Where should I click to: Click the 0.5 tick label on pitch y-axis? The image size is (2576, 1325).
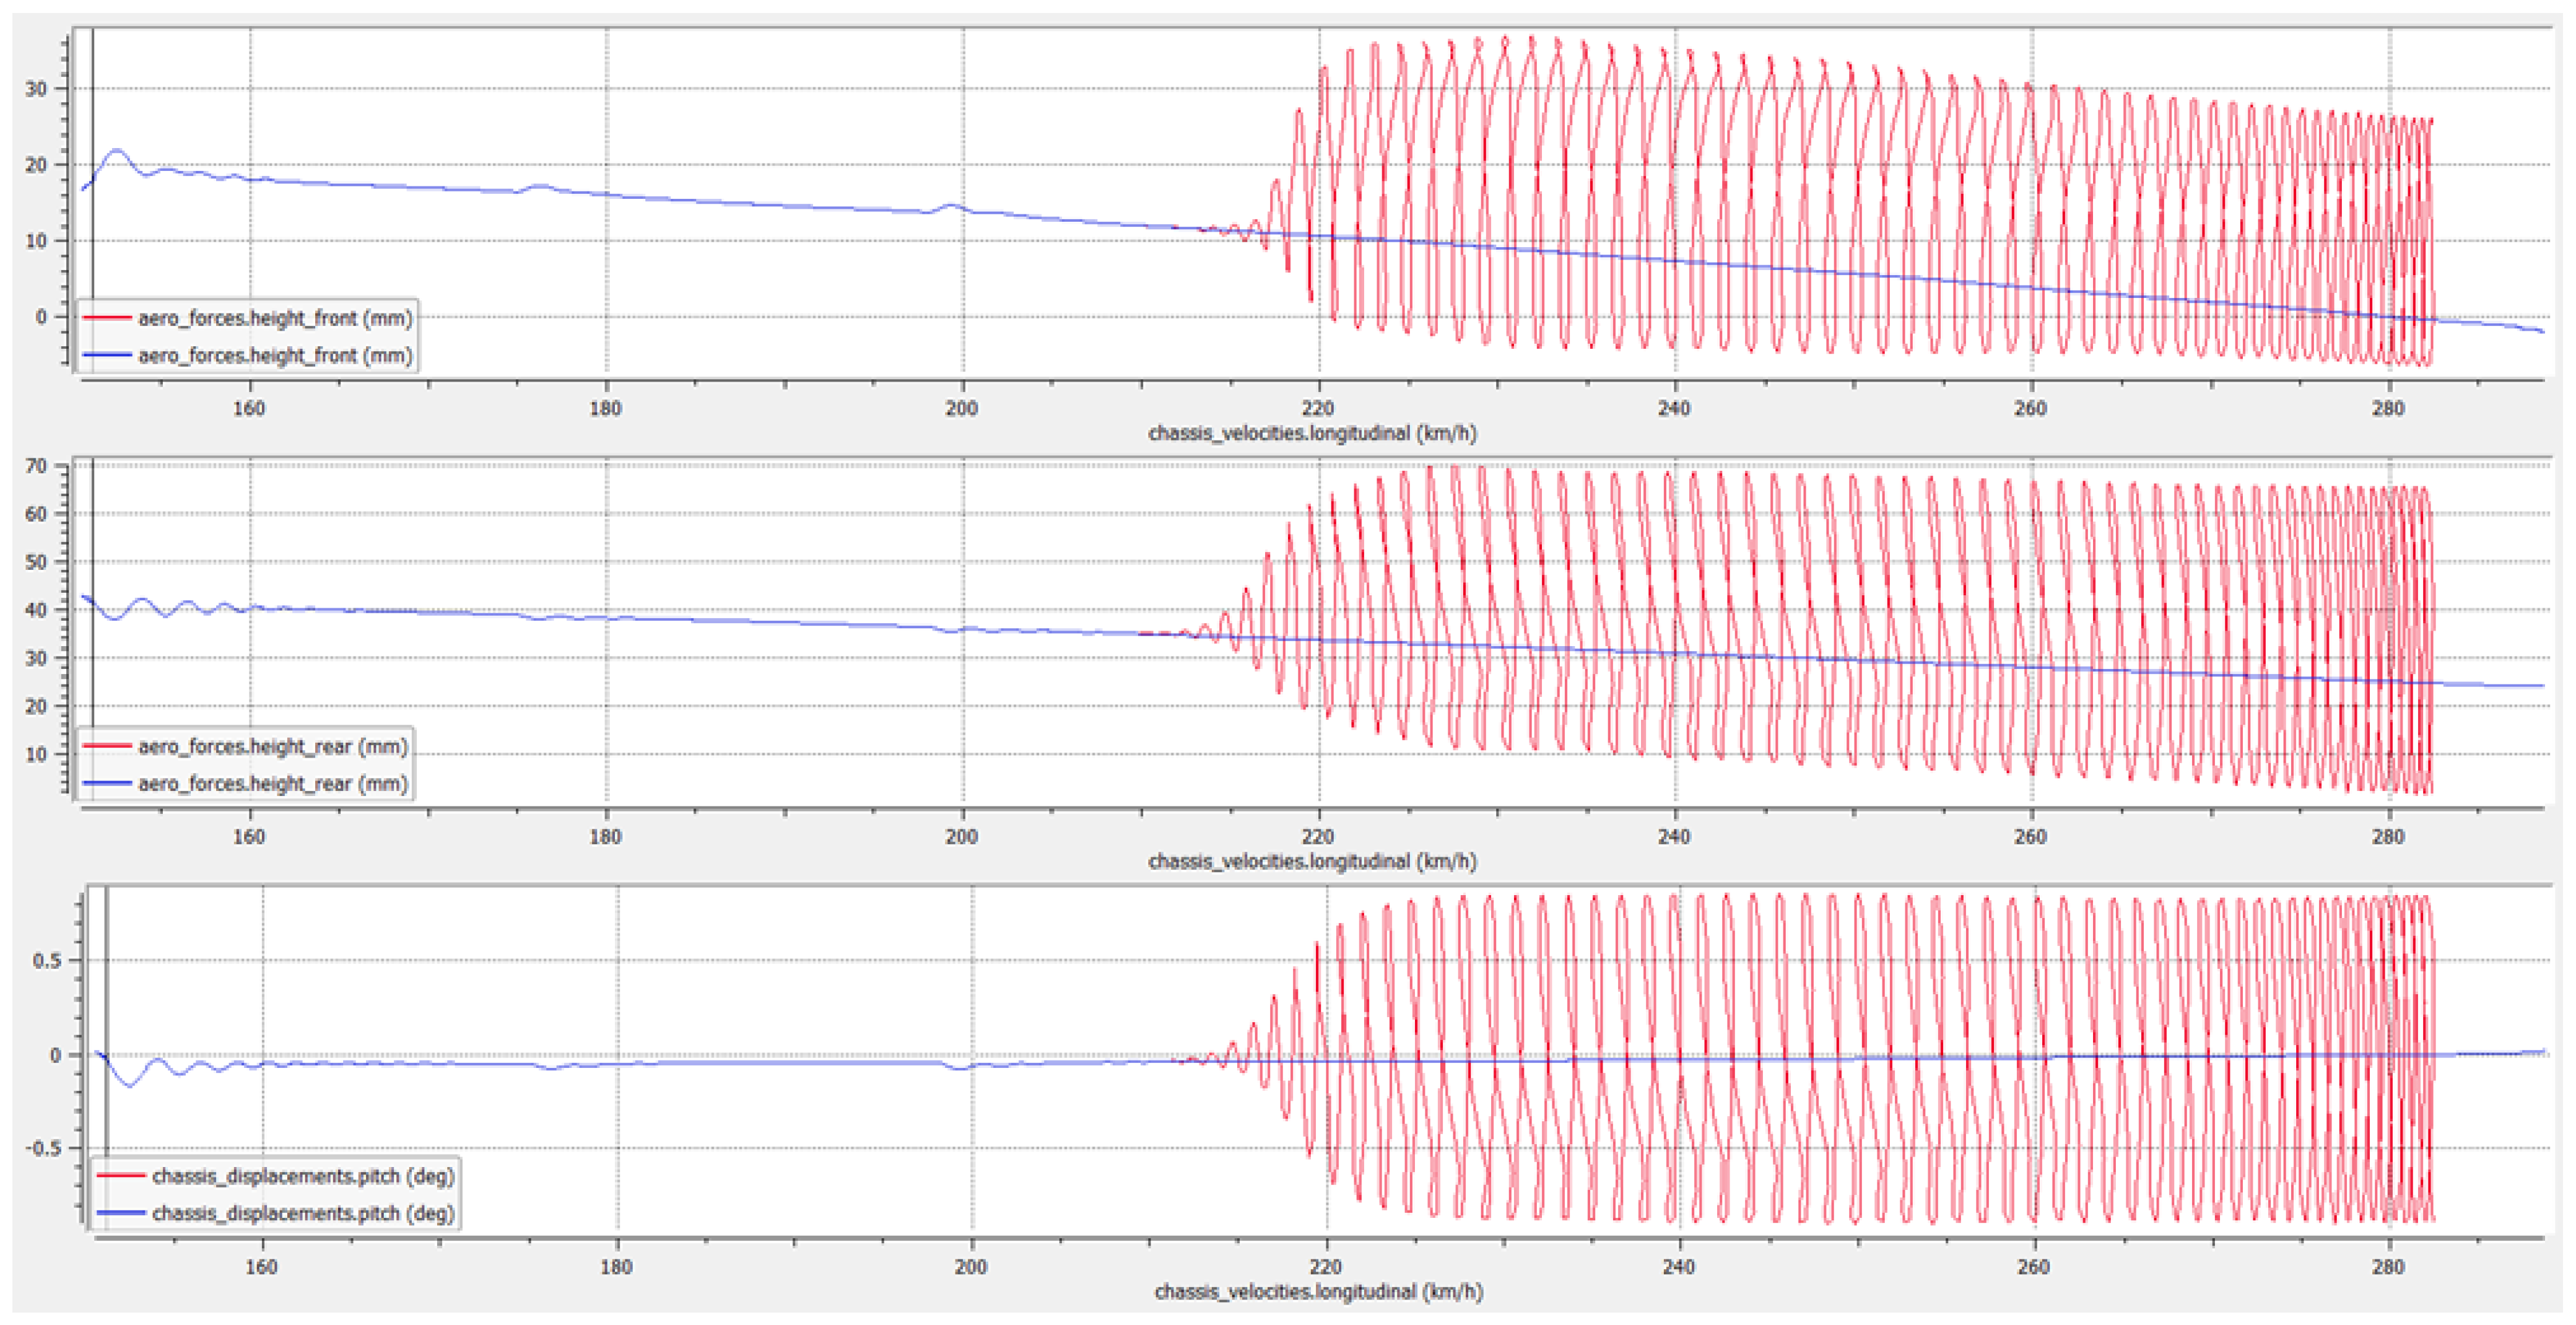46,961
